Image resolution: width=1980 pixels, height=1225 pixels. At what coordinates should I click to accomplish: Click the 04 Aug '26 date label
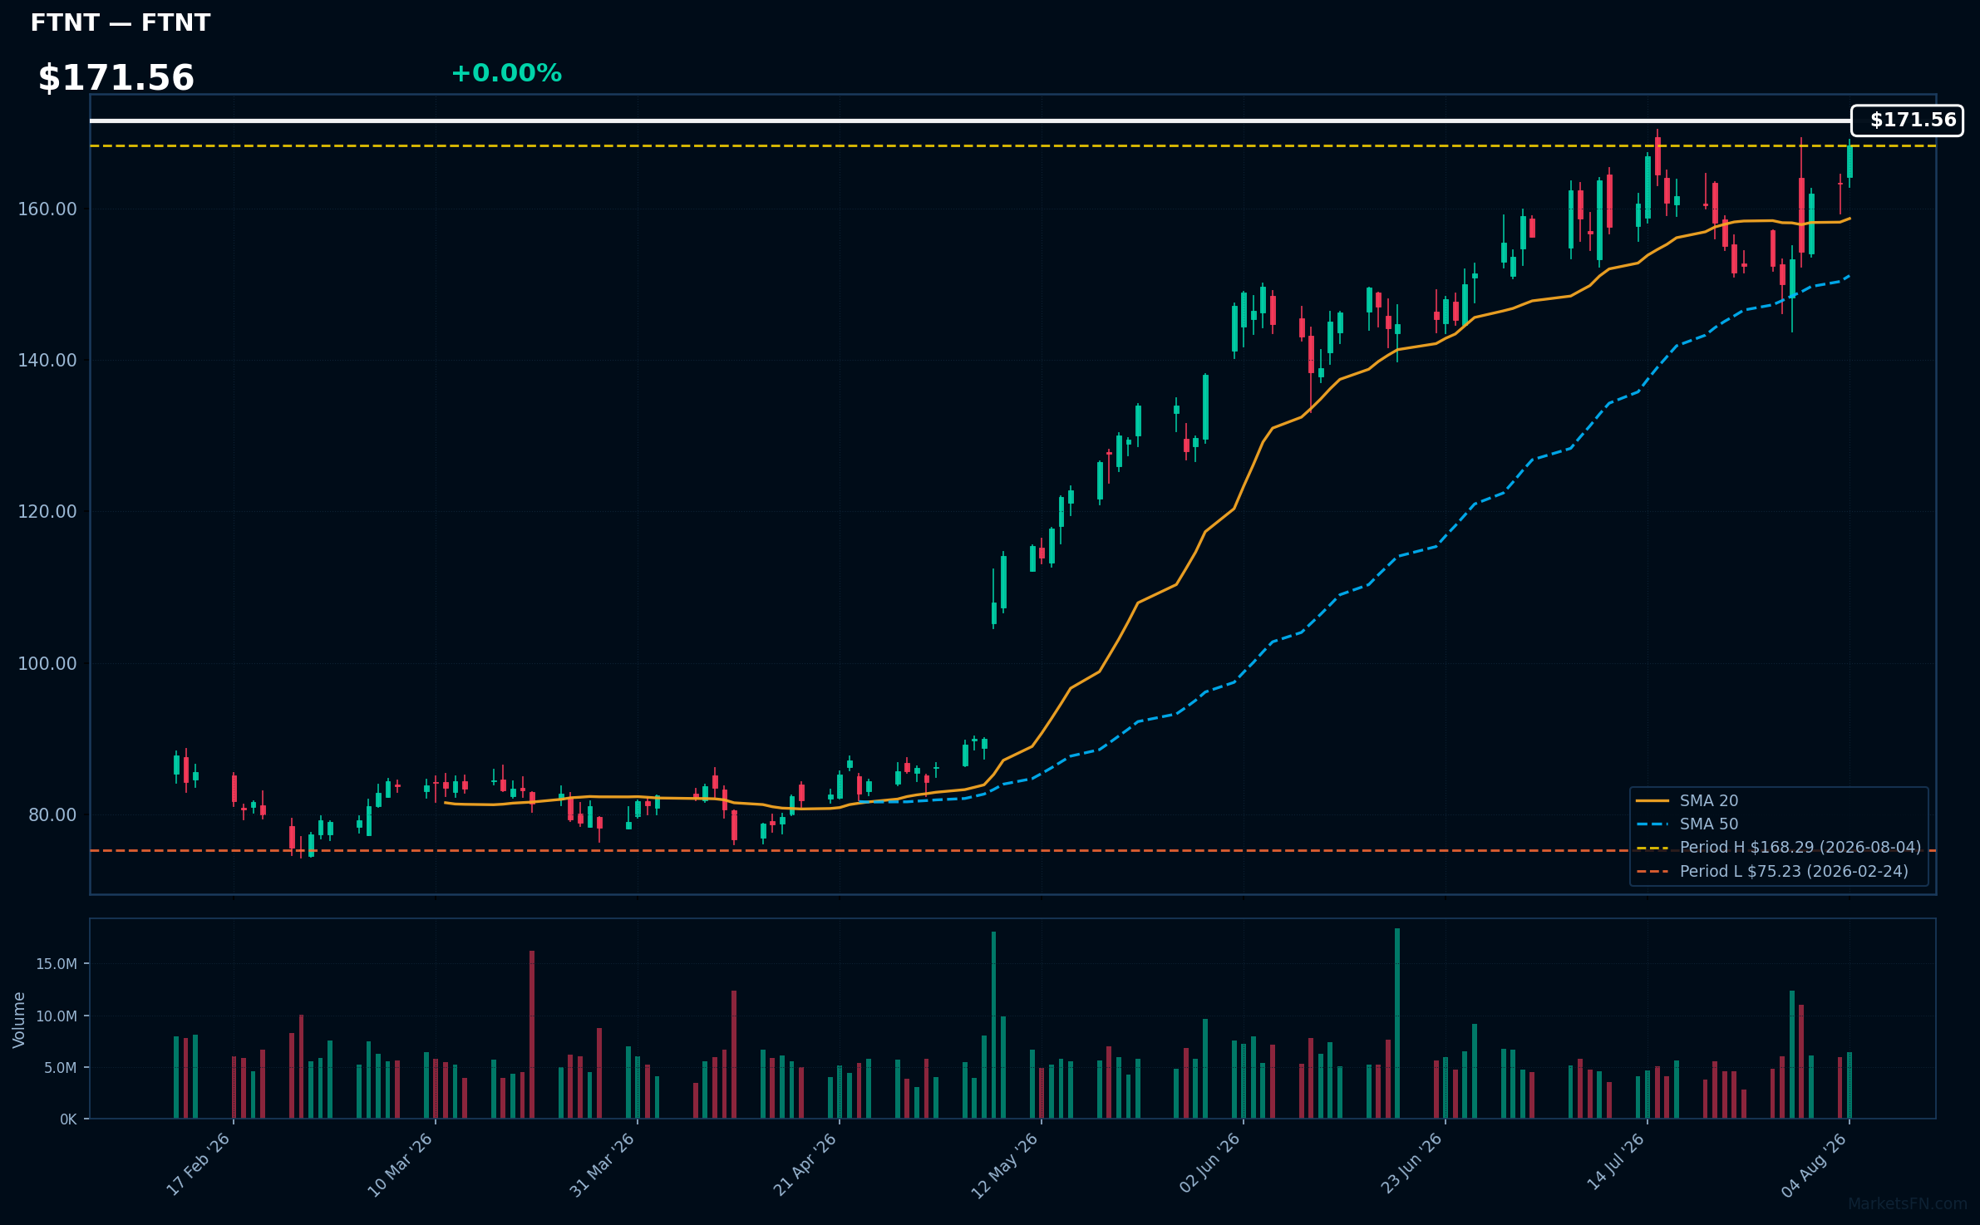1814,1164
